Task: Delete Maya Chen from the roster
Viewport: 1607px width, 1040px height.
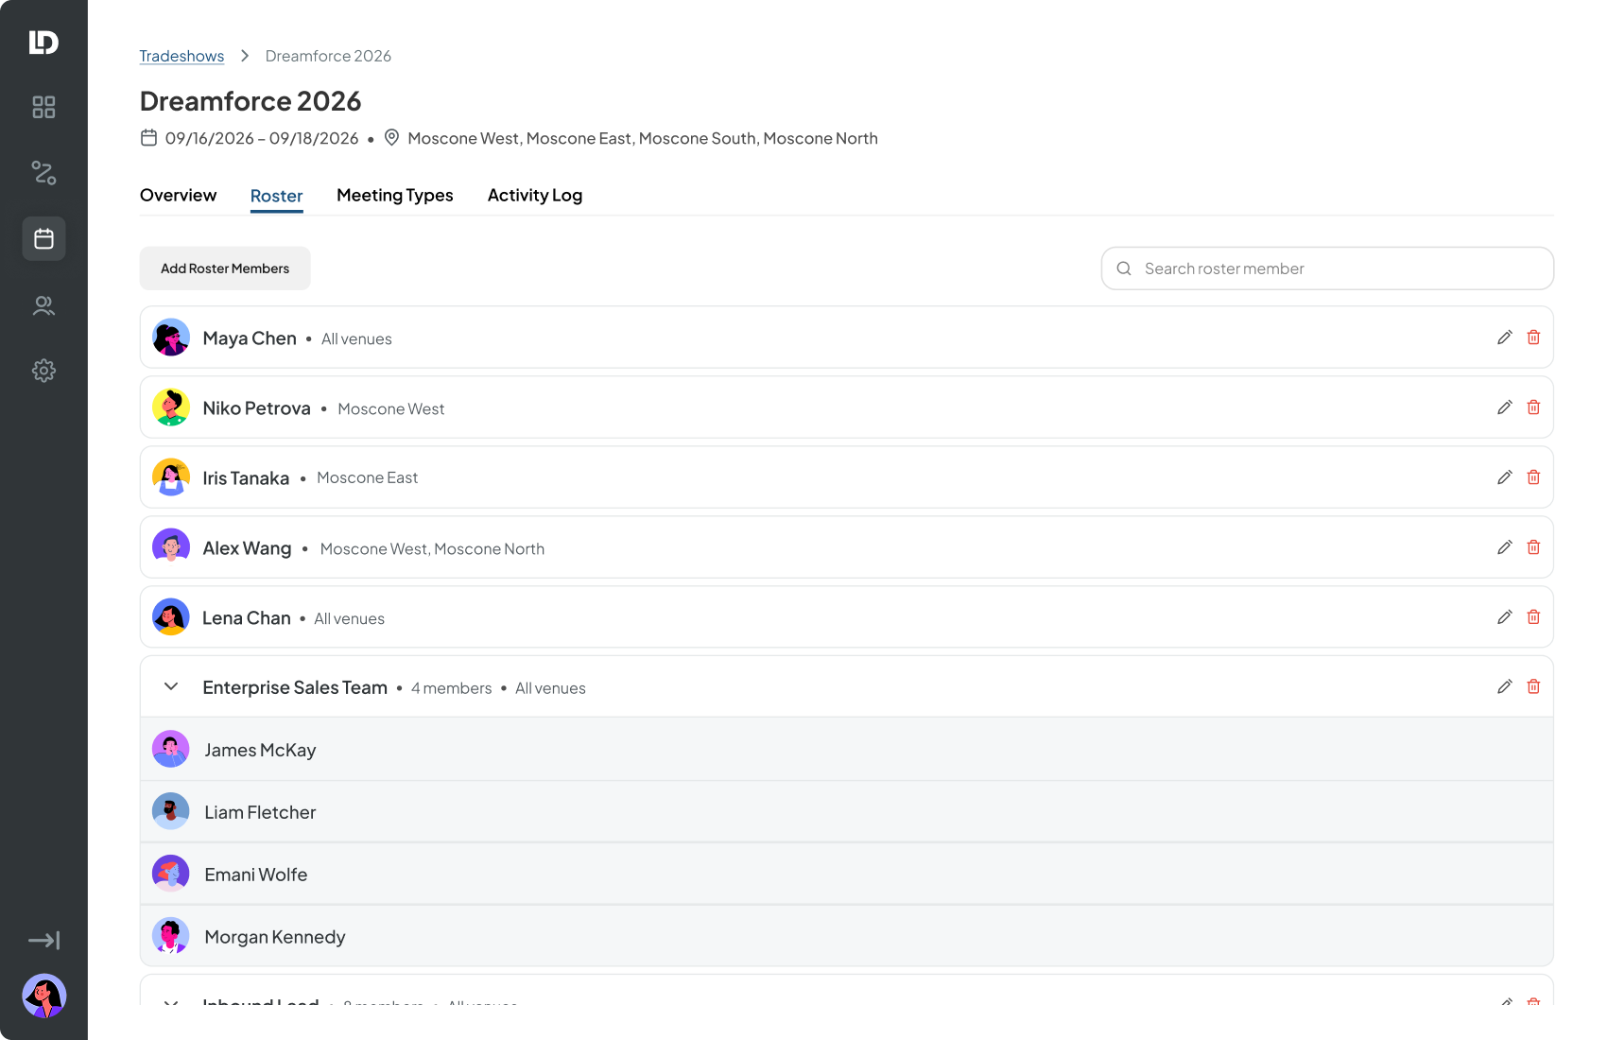Action: click(1533, 338)
